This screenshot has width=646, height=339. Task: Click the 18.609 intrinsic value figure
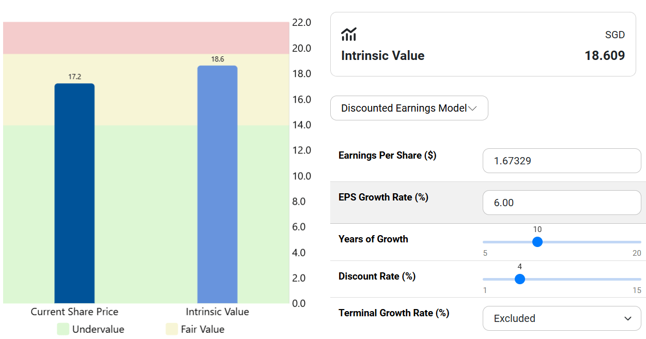605,56
